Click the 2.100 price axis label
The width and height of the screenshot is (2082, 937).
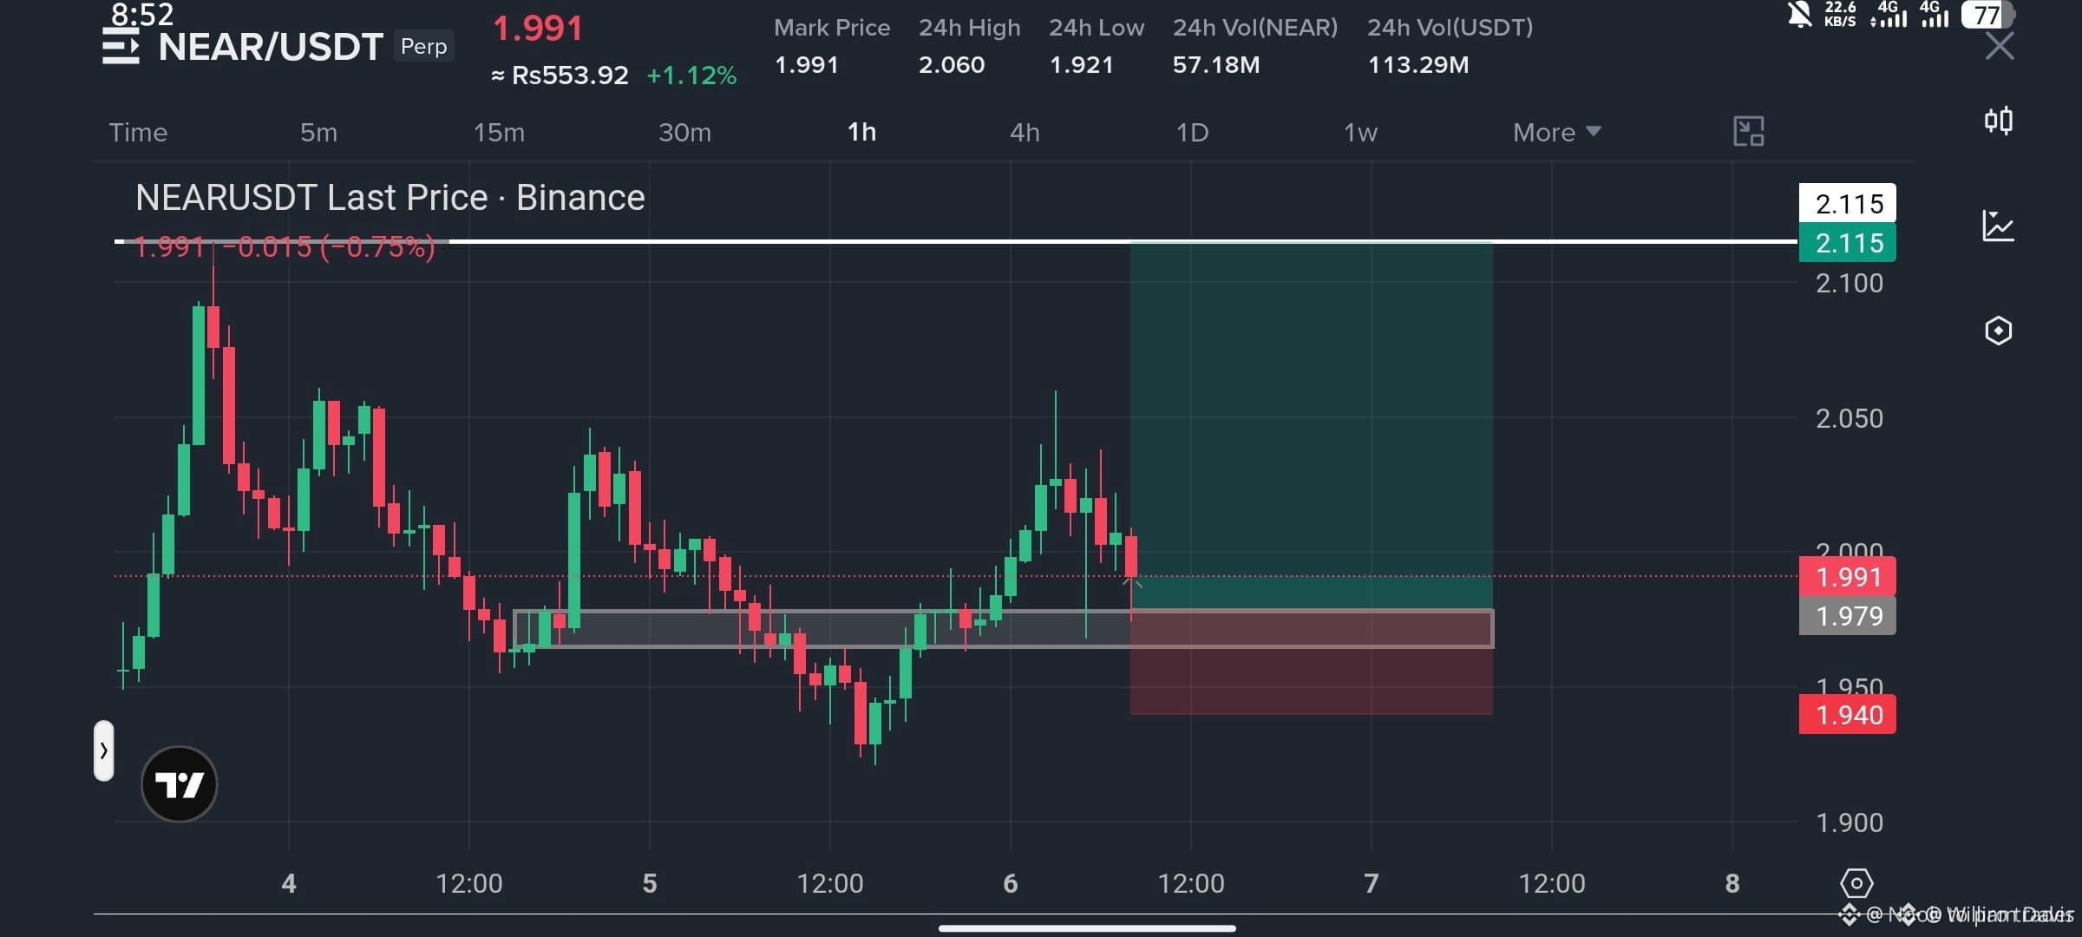1850,284
